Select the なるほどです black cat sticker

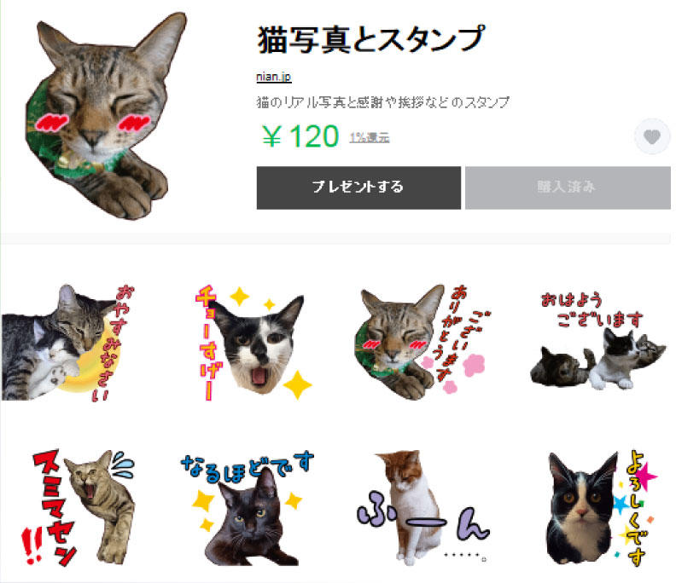pos(248,508)
